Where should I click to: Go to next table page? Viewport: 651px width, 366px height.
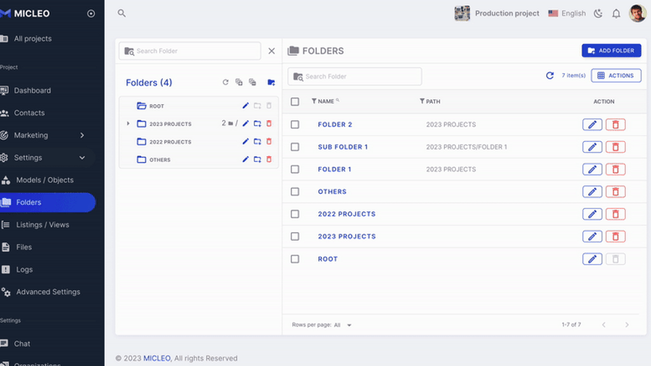point(627,325)
